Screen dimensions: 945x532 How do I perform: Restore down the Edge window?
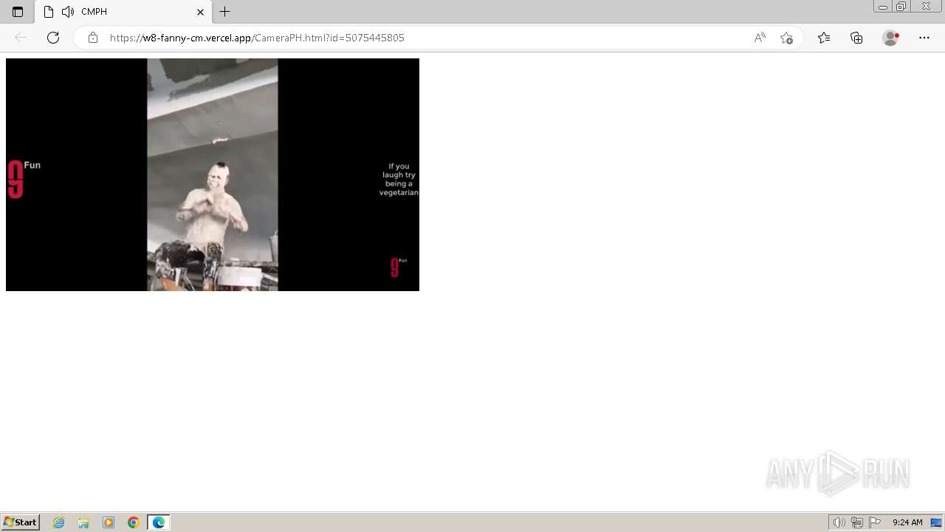(x=901, y=7)
